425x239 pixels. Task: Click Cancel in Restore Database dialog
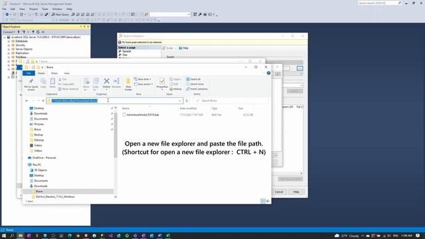point(279,192)
